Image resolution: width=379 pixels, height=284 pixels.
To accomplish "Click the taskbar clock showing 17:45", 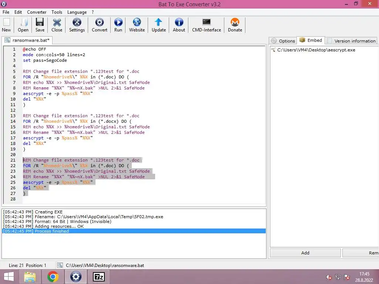I will (x=364, y=274).
